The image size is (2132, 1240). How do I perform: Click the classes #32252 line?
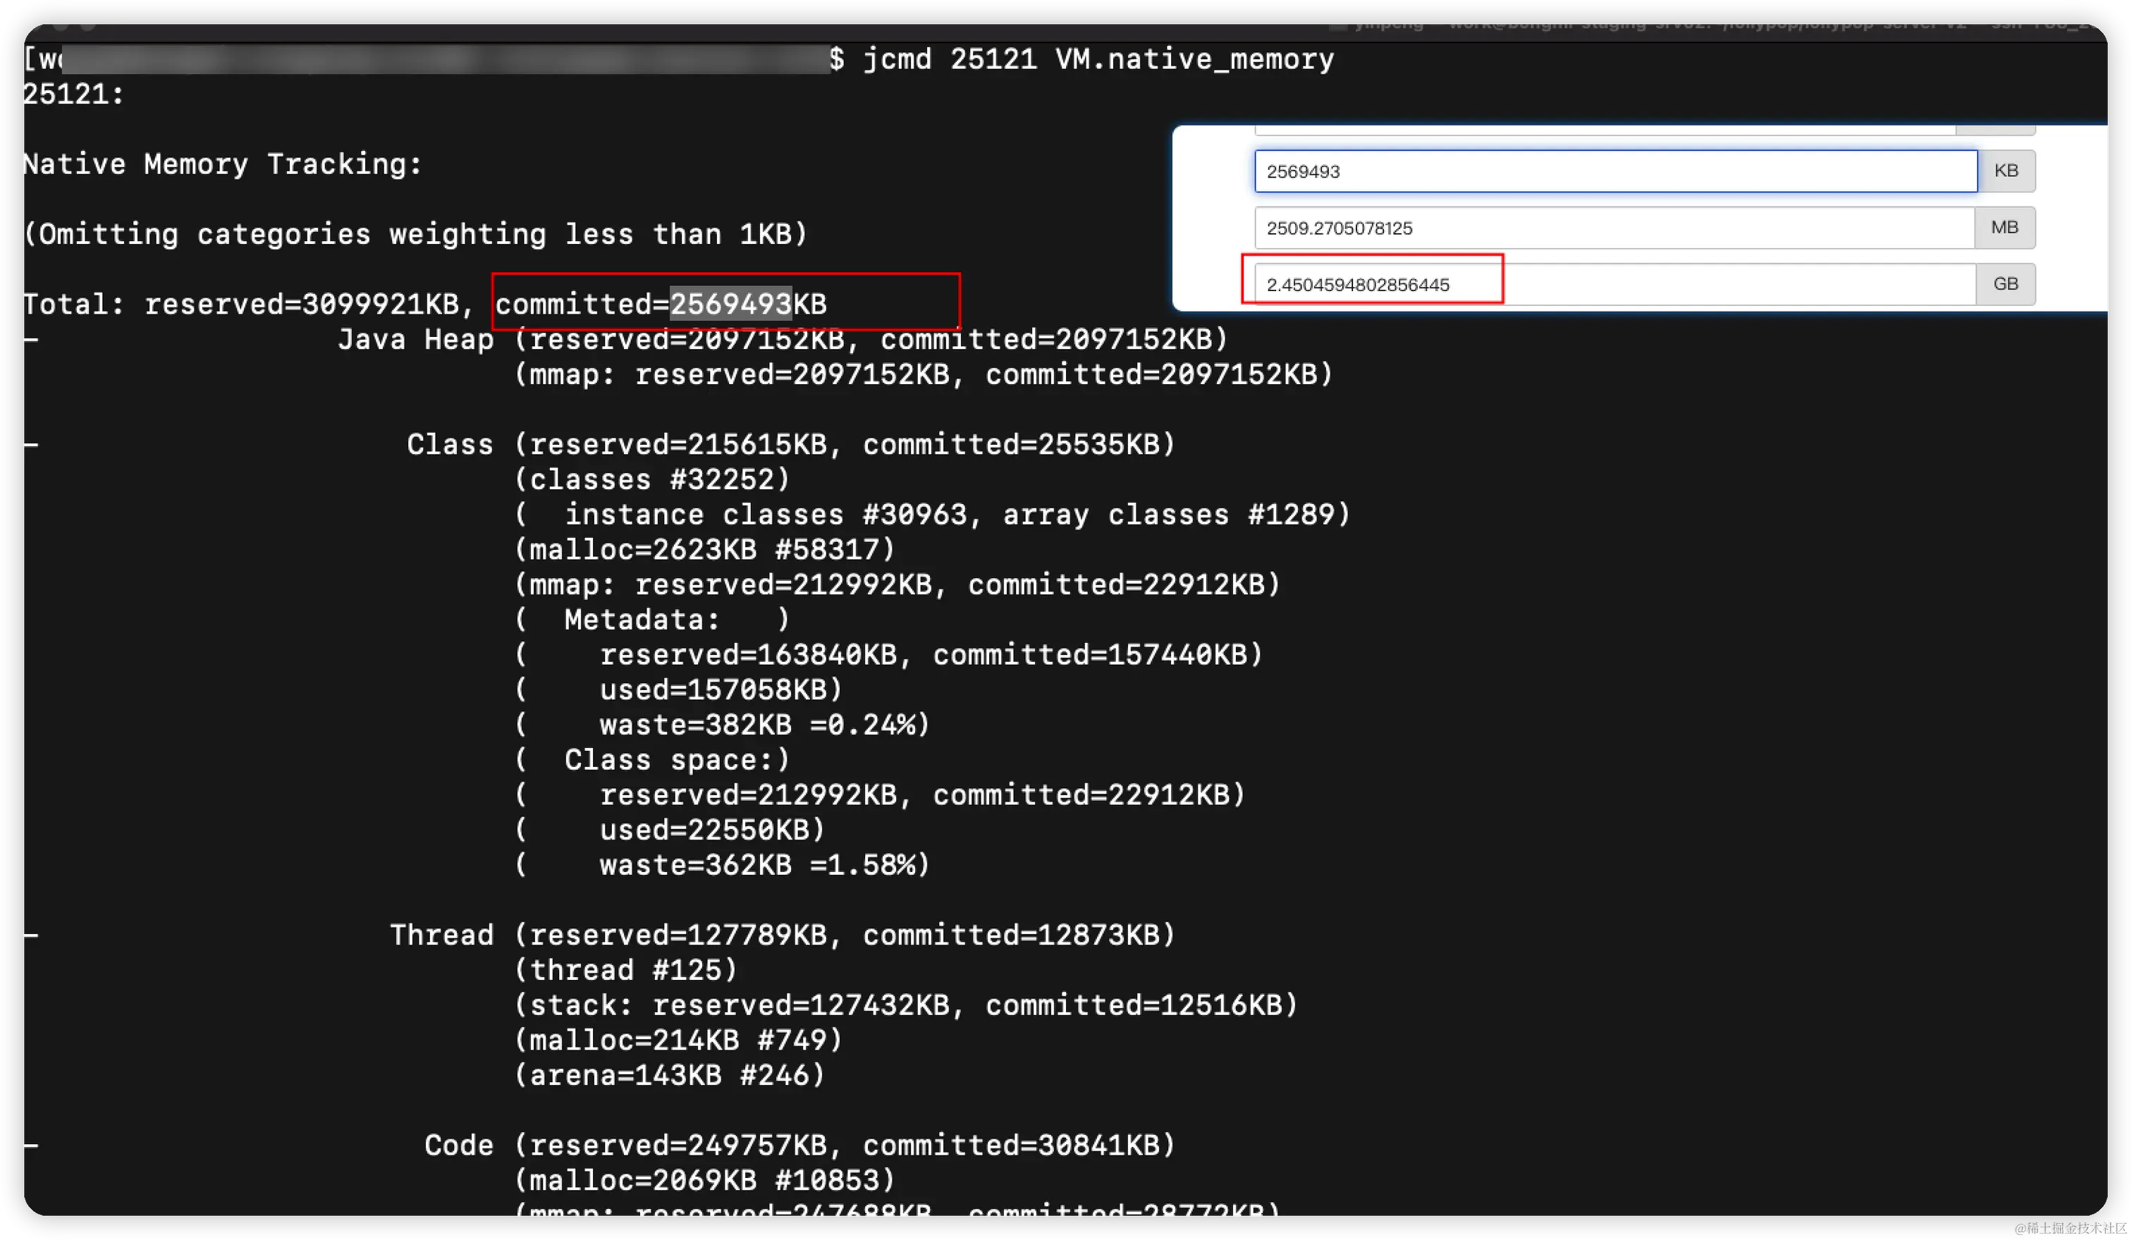click(651, 479)
